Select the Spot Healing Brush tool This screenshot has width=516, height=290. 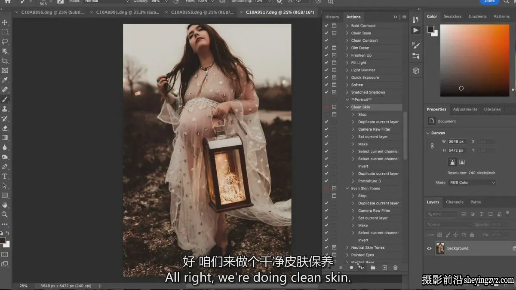(x=5, y=90)
